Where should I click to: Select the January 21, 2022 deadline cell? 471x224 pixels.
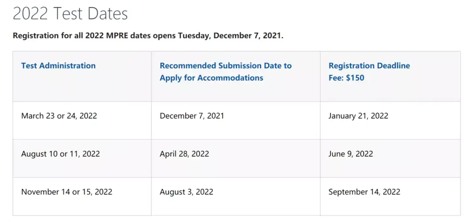(x=358, y=116)
